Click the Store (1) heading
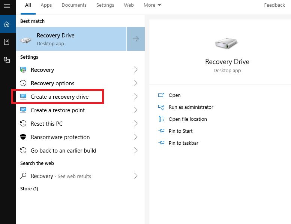Image resolution: width=291 pixels, height=224 pixels. click(x=29, y=188)
